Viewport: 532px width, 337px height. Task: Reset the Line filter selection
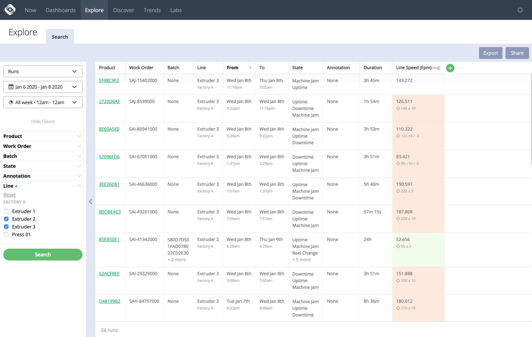(9, 195)
